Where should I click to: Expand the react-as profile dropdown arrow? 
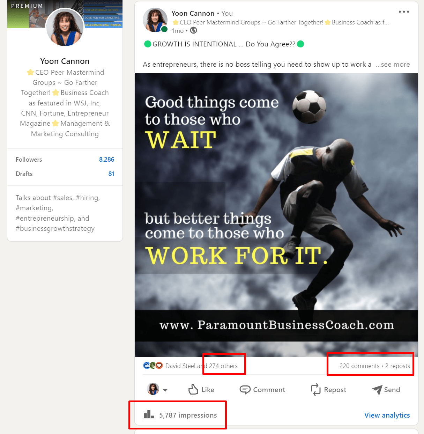165,390
